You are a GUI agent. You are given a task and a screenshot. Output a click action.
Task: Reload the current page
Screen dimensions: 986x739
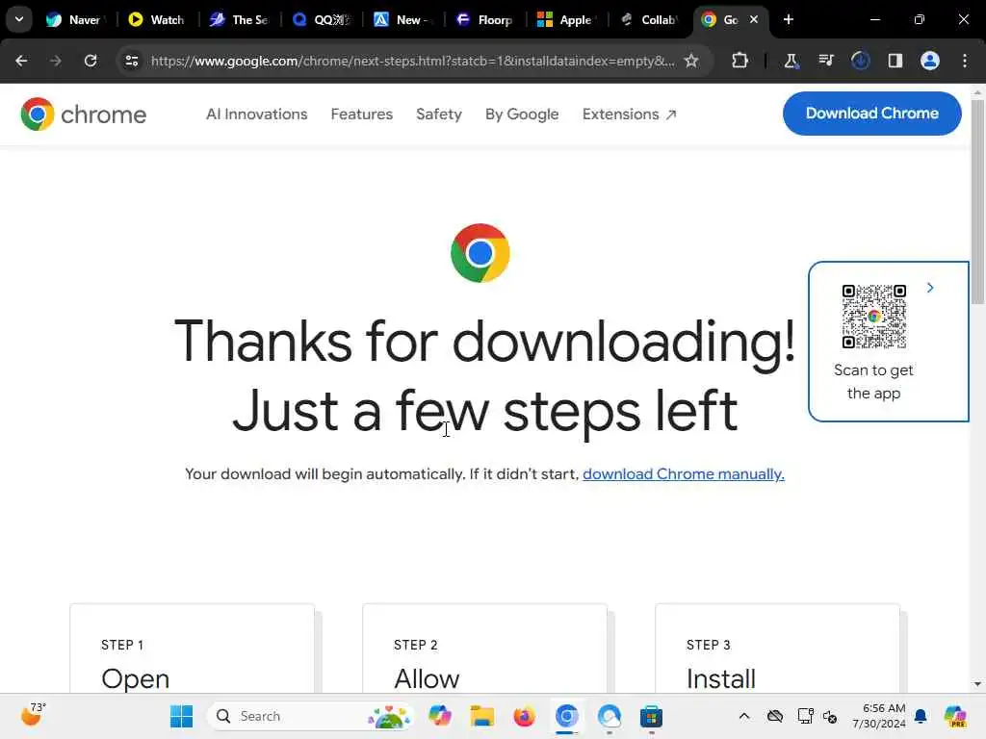(x=91, y=61)
